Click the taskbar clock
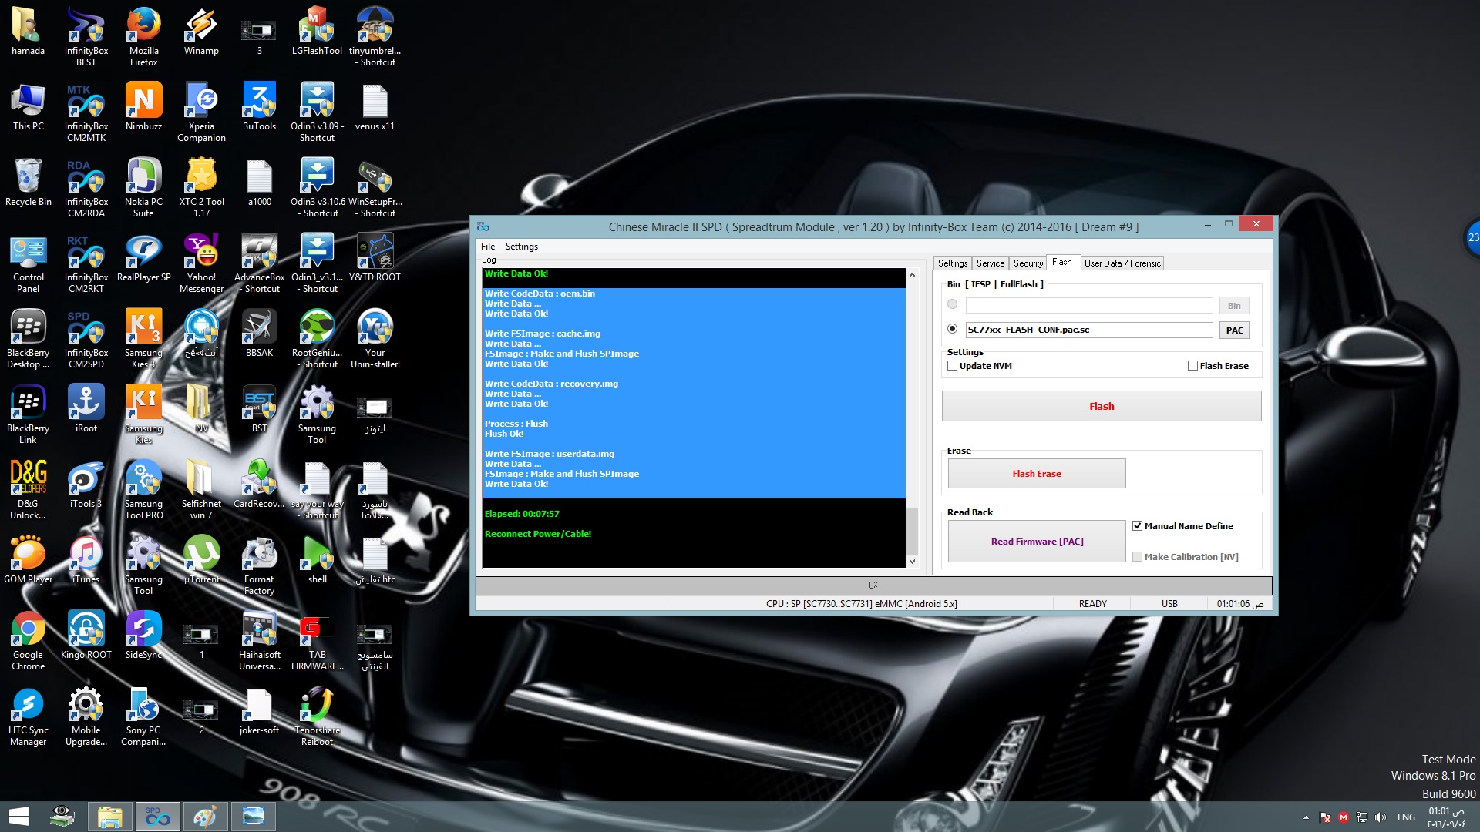Viewport: 1480px width, 832px height. coord(1446,817)
